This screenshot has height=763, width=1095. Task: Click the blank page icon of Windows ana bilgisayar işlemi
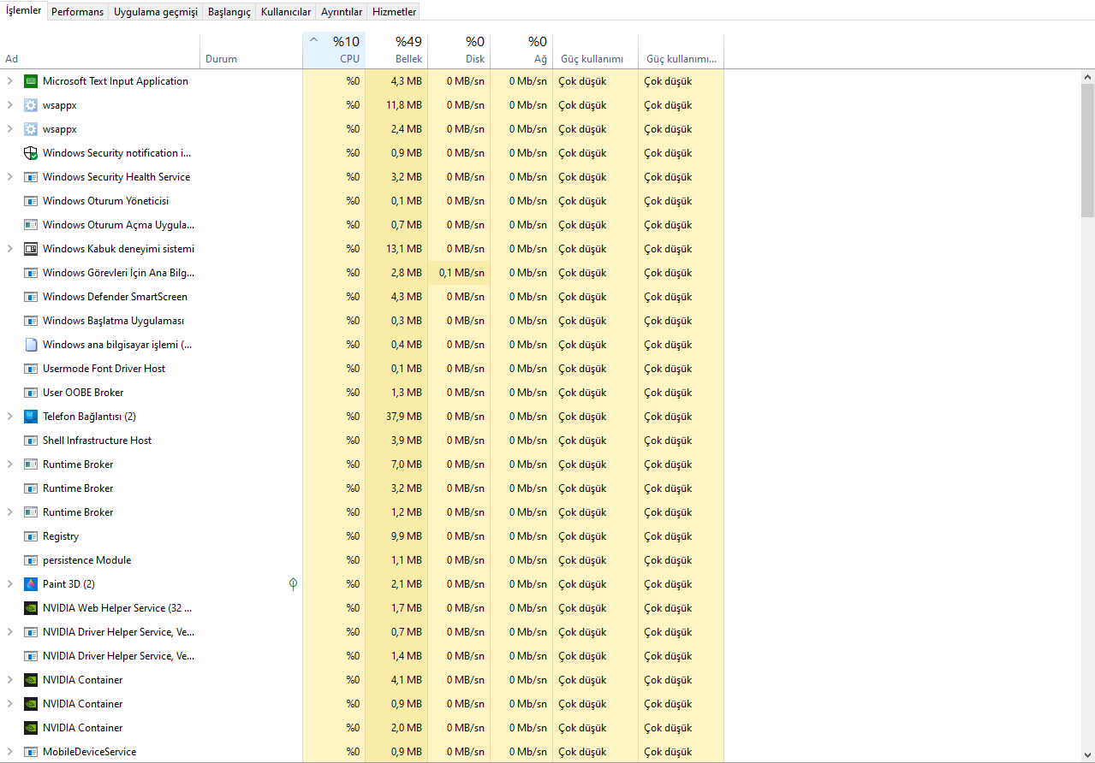click(x=31, y=345)
